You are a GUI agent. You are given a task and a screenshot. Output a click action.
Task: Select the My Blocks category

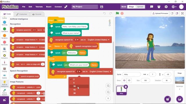(5, 43)
